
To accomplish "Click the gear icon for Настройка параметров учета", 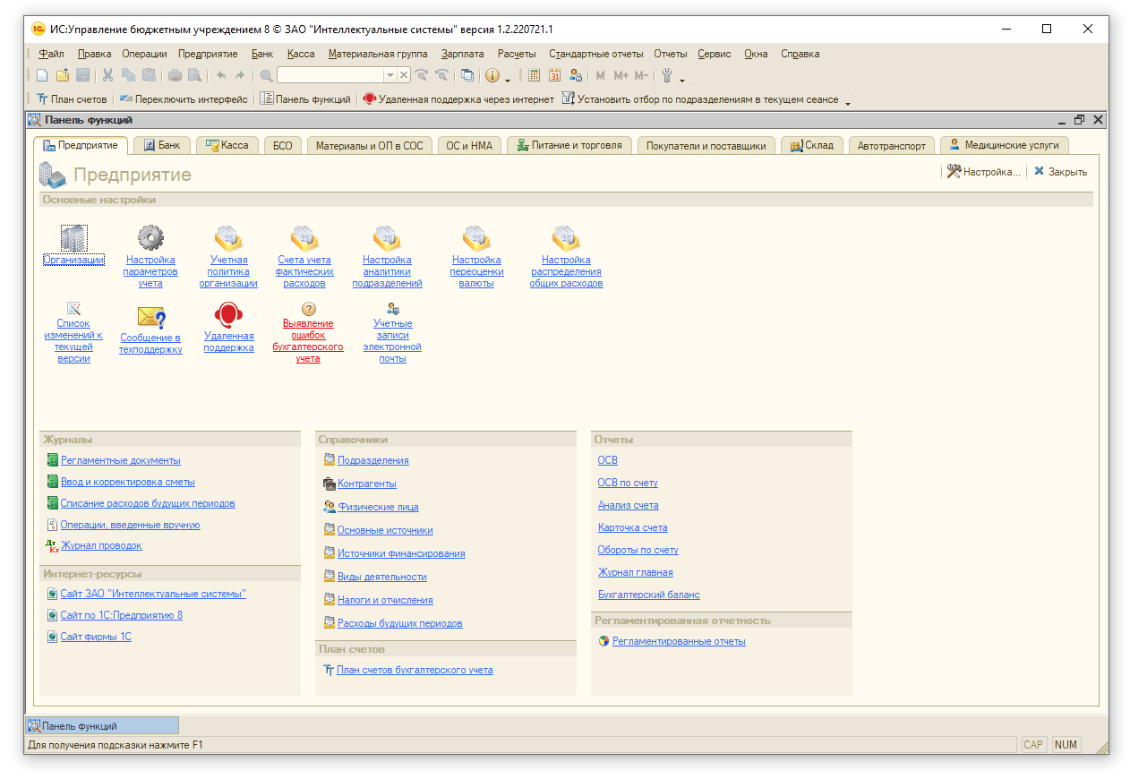I will [150, 238].
